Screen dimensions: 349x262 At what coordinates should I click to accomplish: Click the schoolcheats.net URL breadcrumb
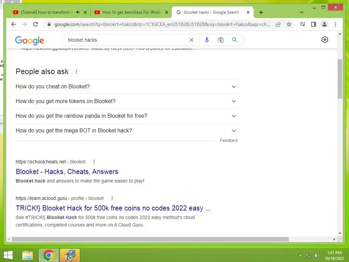pos(50,162)
